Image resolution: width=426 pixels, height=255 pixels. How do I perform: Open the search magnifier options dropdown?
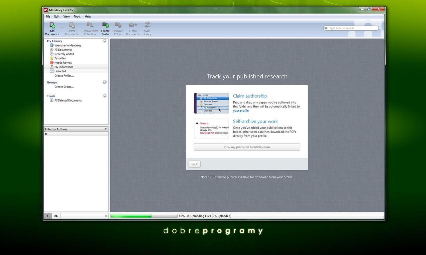326,28
